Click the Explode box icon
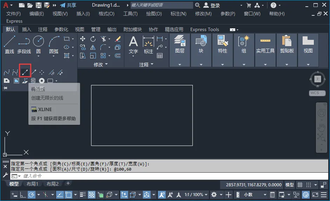Screen dimensions: 330x201 click(118, 48)
